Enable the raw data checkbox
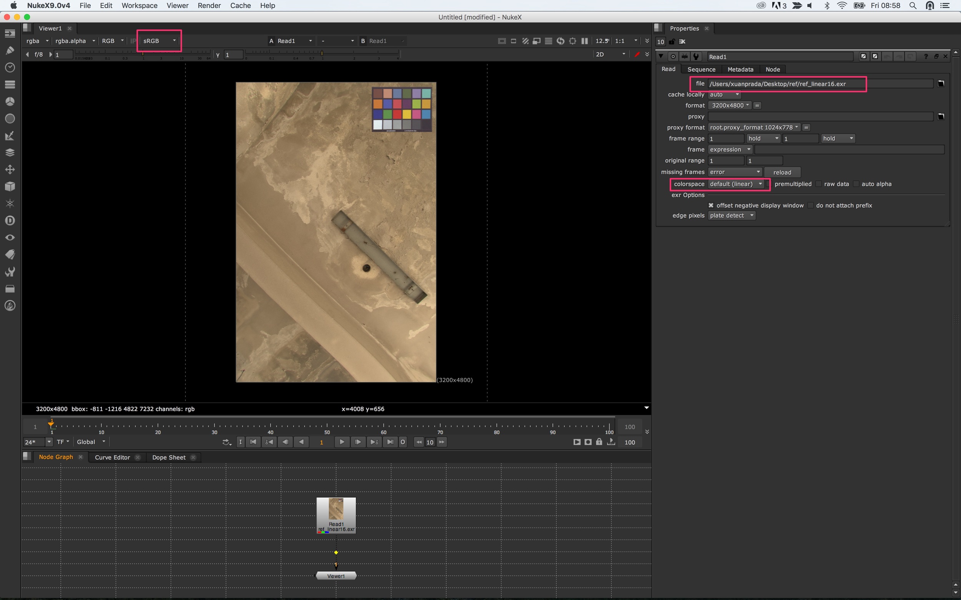This screenshot has height=600, width=961. (x=818, y=184)
